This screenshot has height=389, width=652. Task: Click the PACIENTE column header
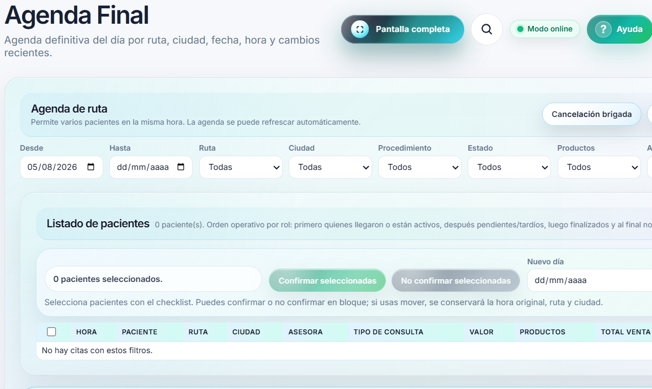pos(139,332)
